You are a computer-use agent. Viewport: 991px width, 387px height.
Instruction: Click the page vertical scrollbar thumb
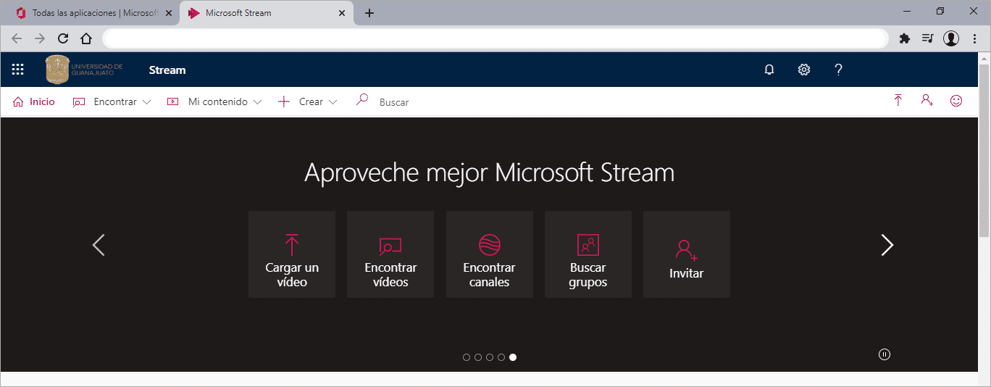tap(984, 150)
